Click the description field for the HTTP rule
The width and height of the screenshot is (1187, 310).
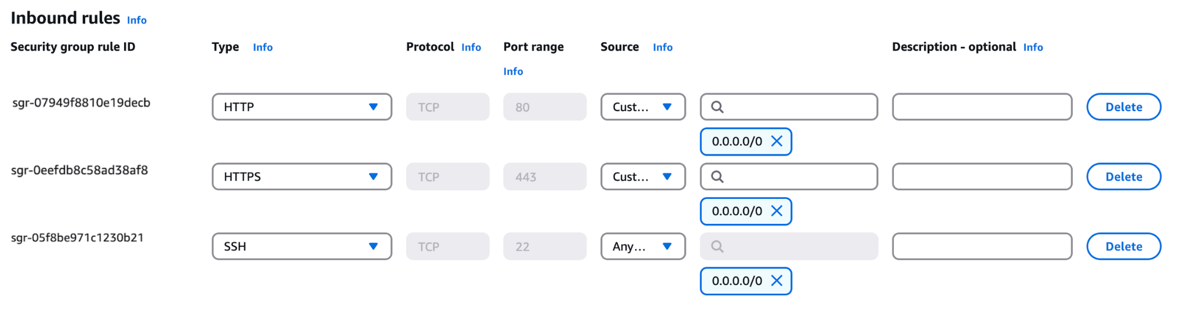[982, 107]
